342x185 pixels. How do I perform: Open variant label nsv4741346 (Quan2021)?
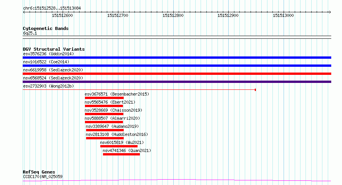pos(127,150)
